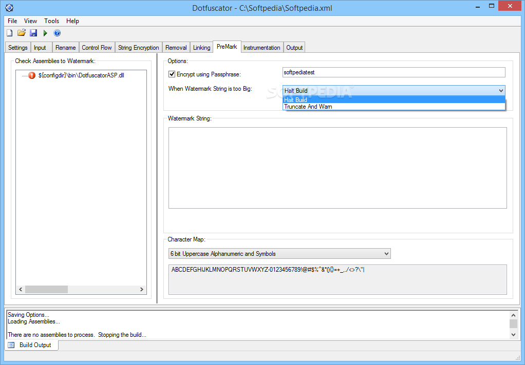Open Help via the question mark icon
Screen dimensions: 525x365
point(57,32)
